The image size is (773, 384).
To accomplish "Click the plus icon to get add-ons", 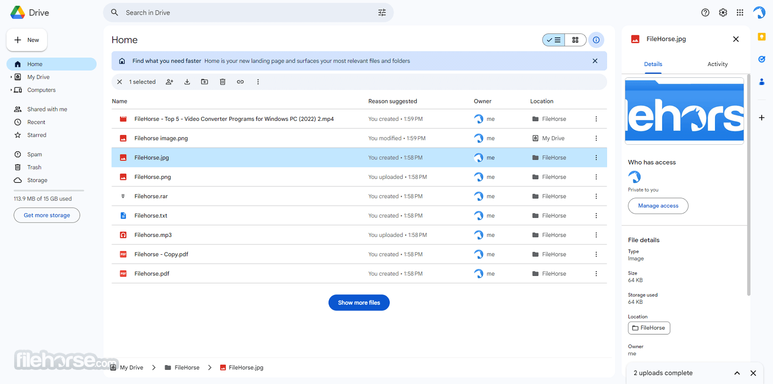I will tap(762, 117).
